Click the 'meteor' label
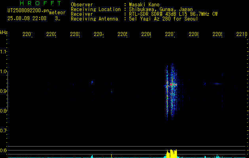Viewport: 249px width, 158px height. [x=57, y=13]
